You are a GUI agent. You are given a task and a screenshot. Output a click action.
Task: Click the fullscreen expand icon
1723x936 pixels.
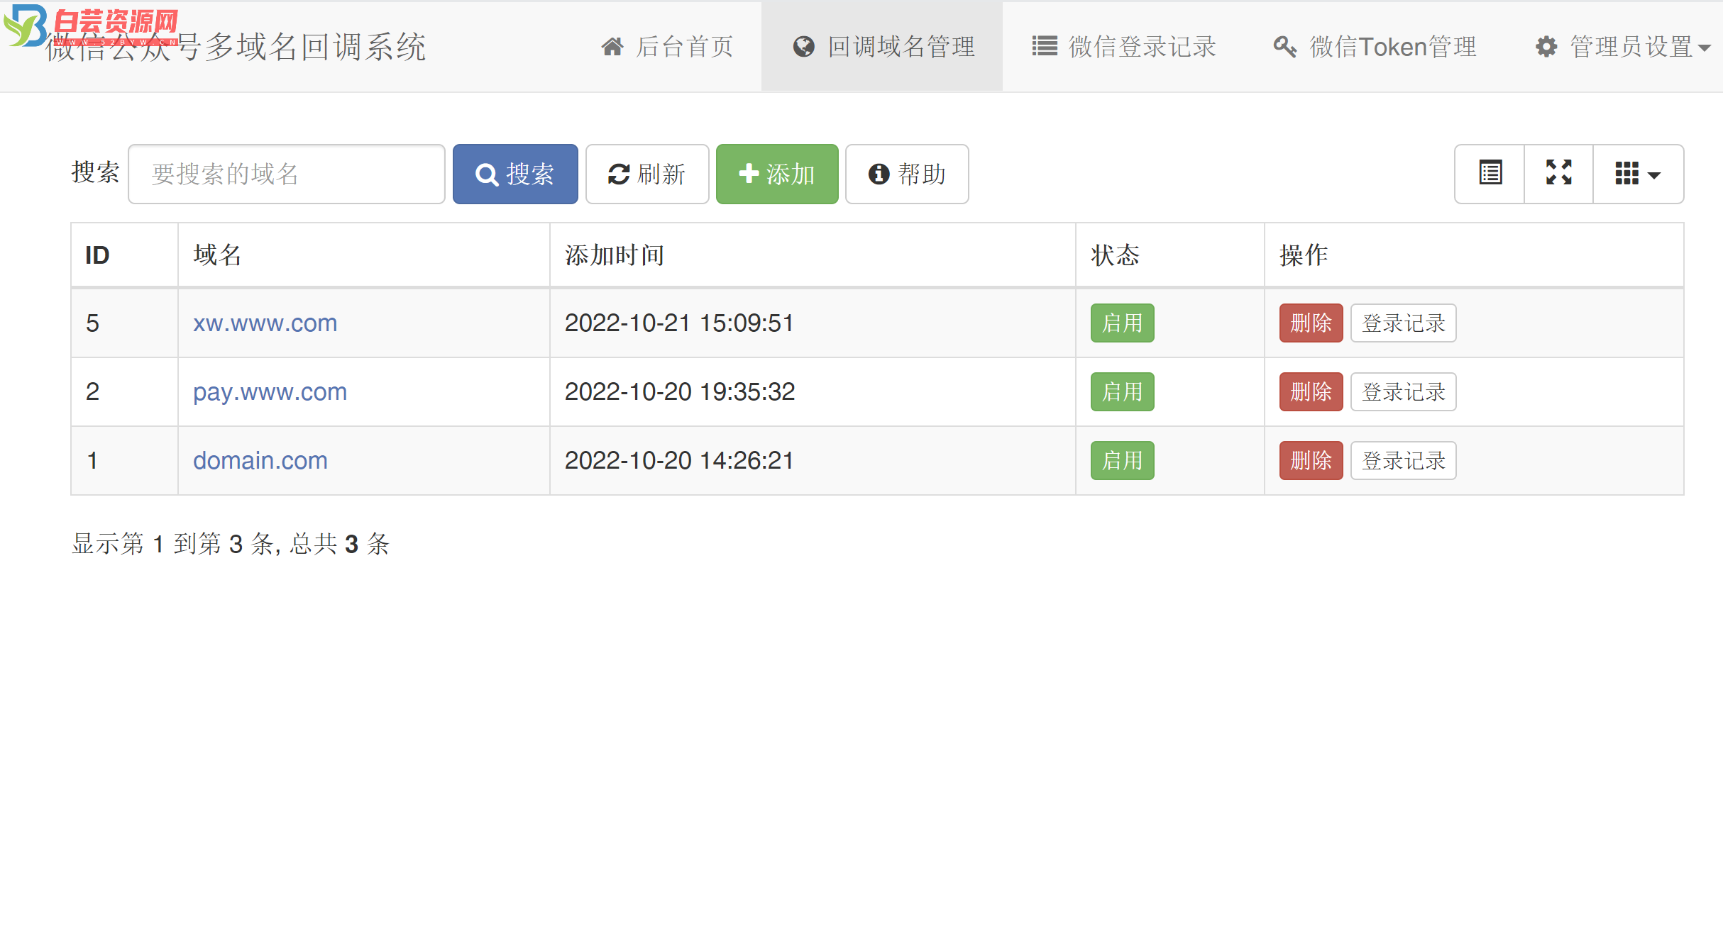[1558, 175]
